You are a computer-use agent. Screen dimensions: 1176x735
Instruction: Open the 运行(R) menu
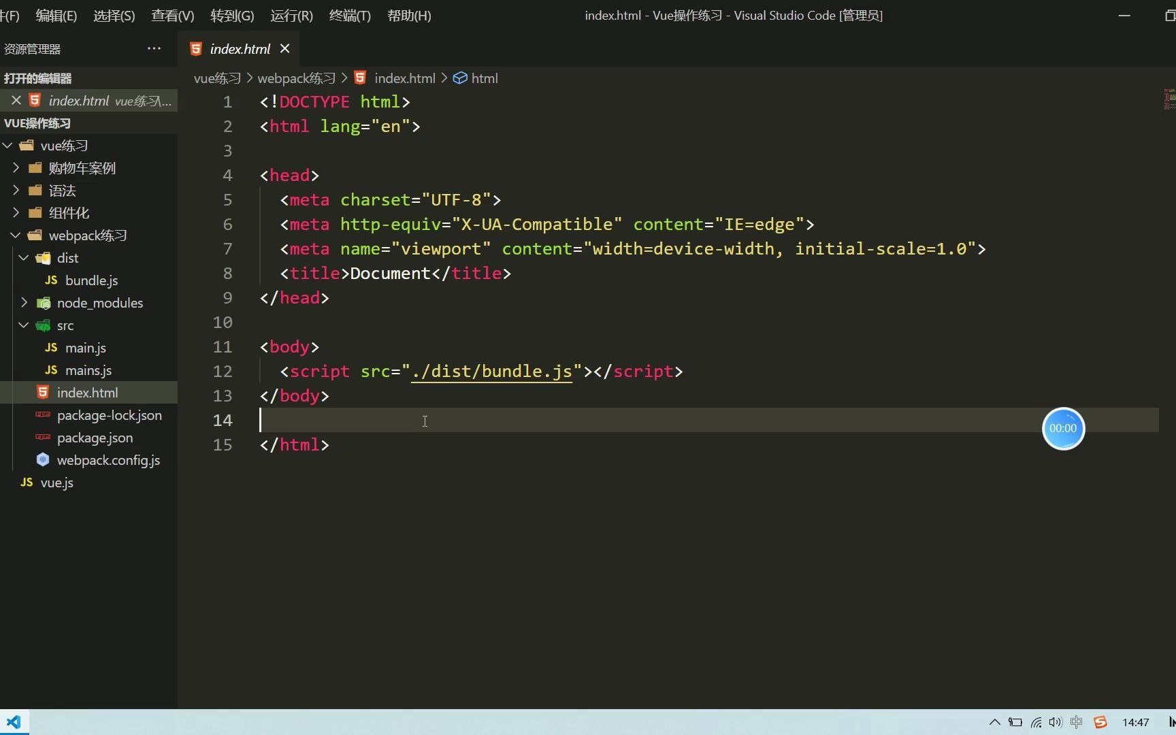291,16
